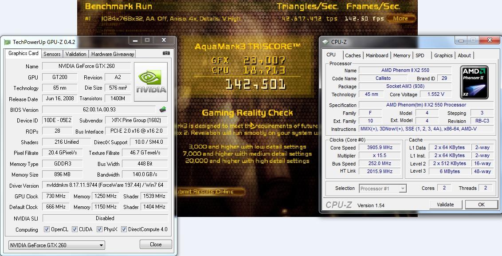Viewport: 502px width, 256px height.
Task: Click the Level 3 cache value 6 MBytes
Action: pos(450,171)
